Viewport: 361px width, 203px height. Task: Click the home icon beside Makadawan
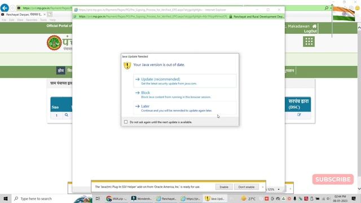pyautogui.click(x=314, y=26)
